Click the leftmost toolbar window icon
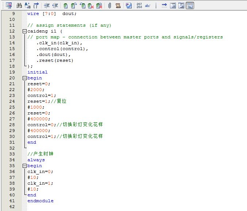Image resolution: width=247 pixels, height=211 pixels. click(9, 5)
